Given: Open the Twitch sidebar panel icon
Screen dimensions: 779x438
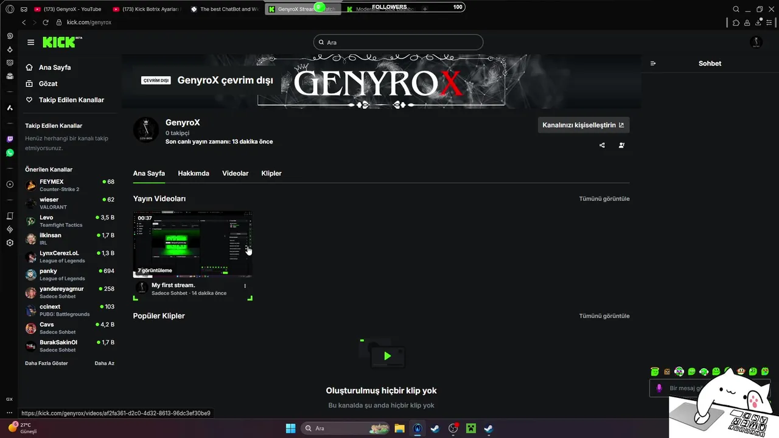Looking at the screenshot, I should tap(10, 139).
